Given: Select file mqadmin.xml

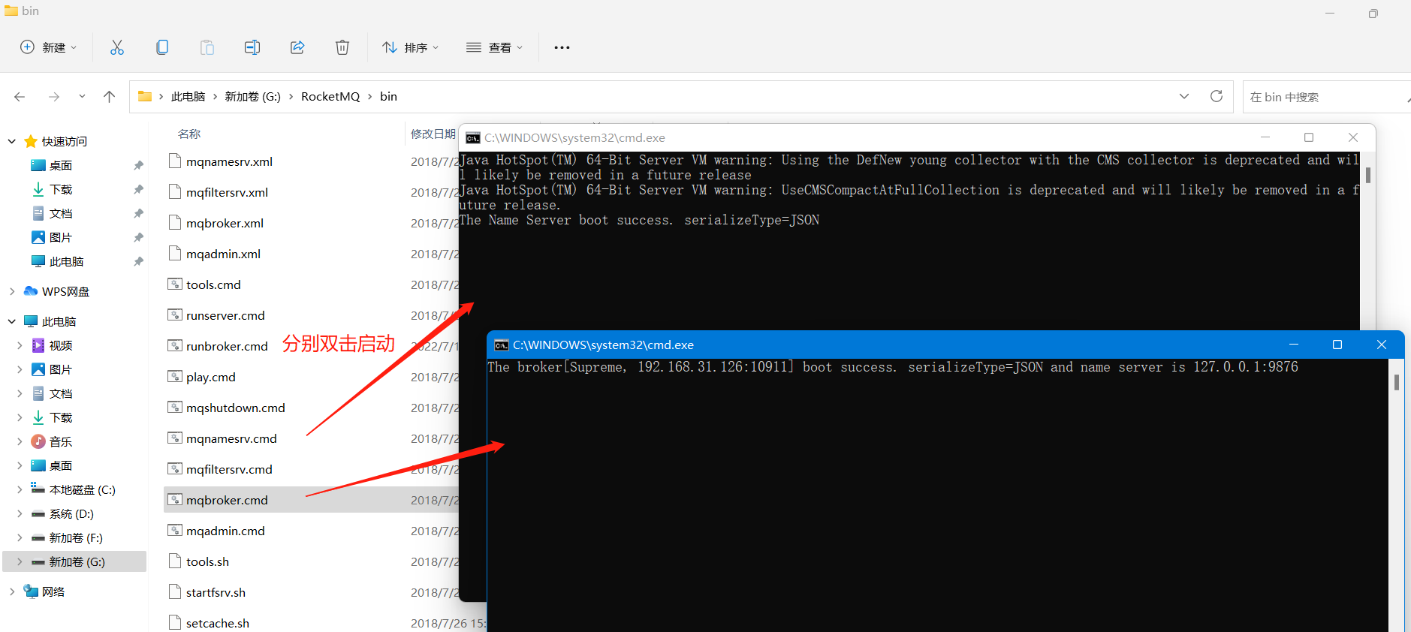Looking at the screenshot, I should click(x=223, y=254).
